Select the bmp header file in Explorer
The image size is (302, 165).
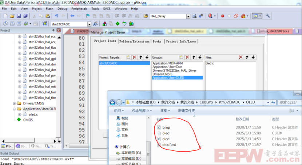166,127
